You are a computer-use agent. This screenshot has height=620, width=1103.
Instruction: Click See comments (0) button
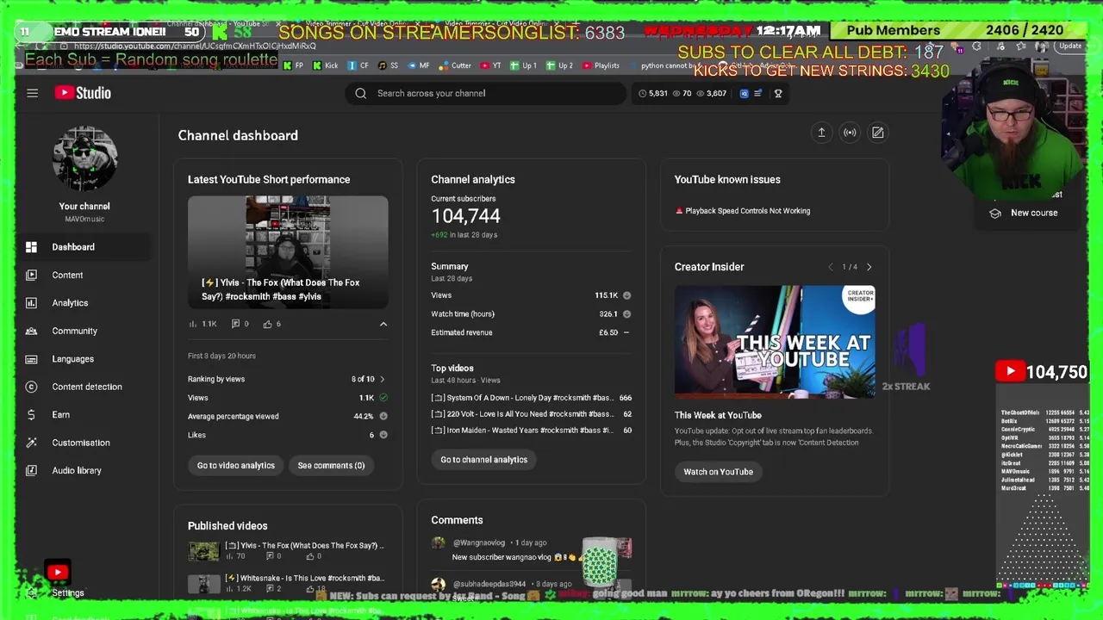pyautogui.click(x=331, y=465)
